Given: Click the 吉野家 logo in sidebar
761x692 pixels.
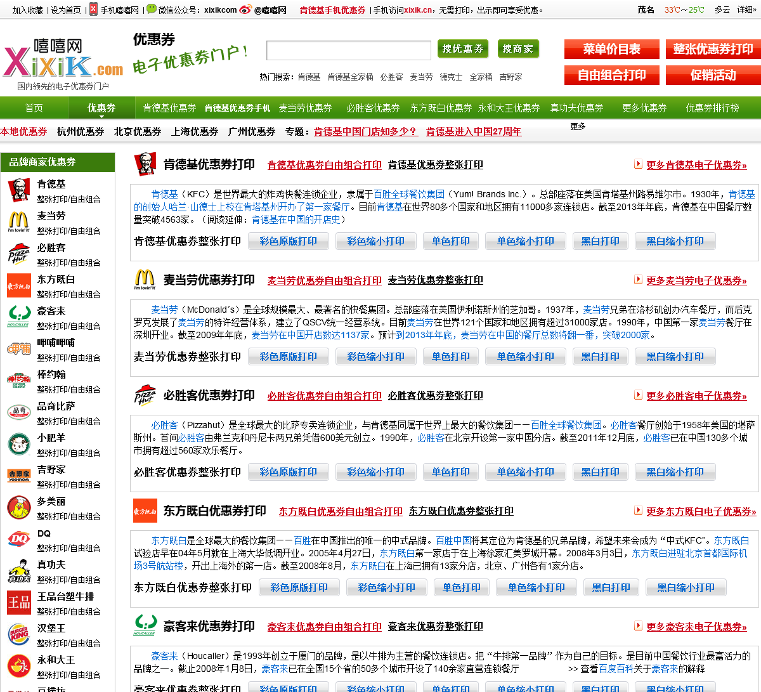Looking at the screenshot, I should (18, 476).
